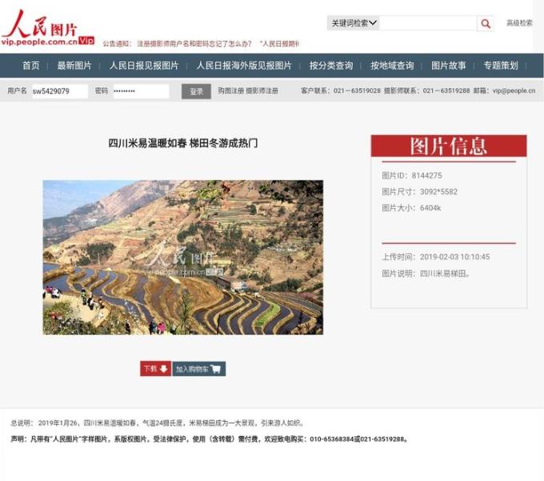Viewport: 544px width, 481px height.
Task: Add photo to cart with 加入购物车
Action: coord(198,369)
